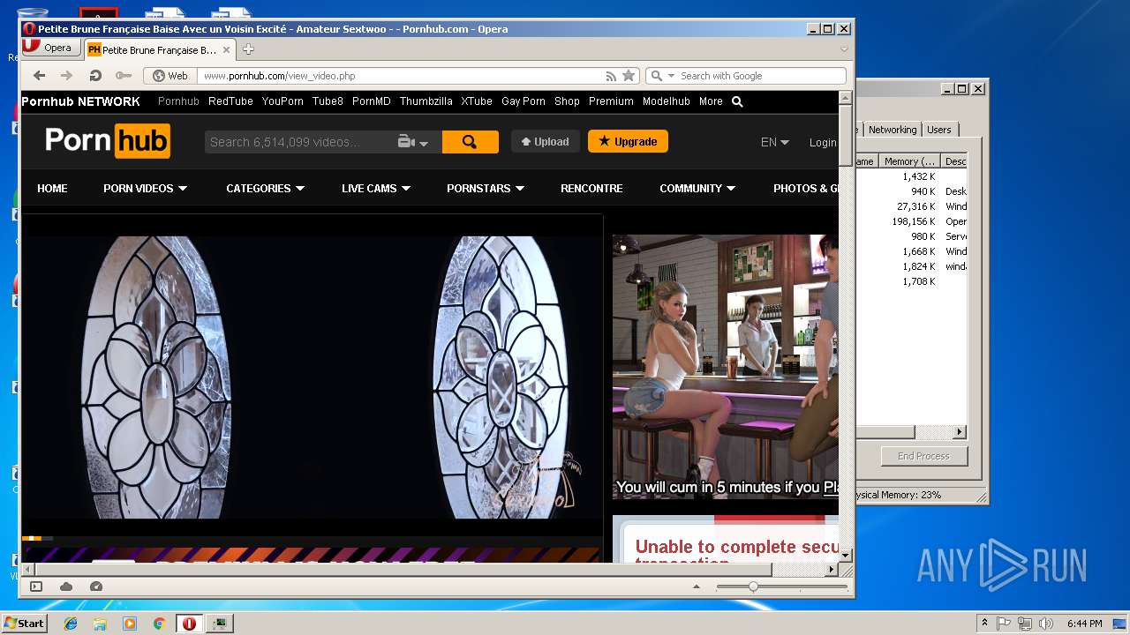The width and height of the screenshot is (1130, 635).
Task: Click the Opera zoom slider handle
Action: pos(753,586)
